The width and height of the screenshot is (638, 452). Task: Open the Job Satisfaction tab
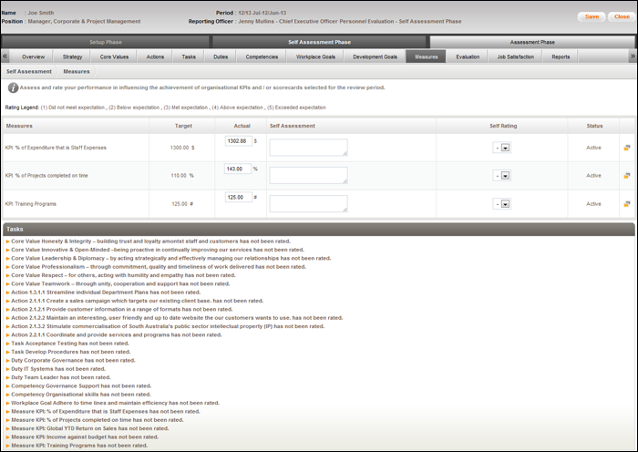coord(515,57)
